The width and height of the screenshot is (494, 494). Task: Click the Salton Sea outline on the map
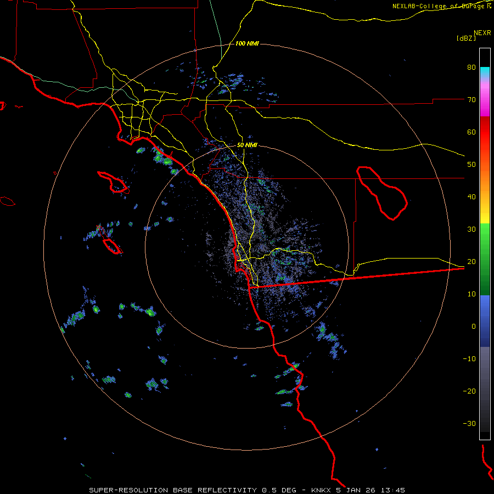pyautogui.click(x=382, y=193)
